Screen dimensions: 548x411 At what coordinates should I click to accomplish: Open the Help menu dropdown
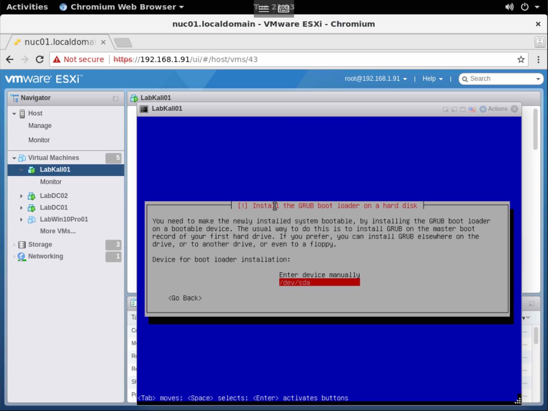(432, 79)
